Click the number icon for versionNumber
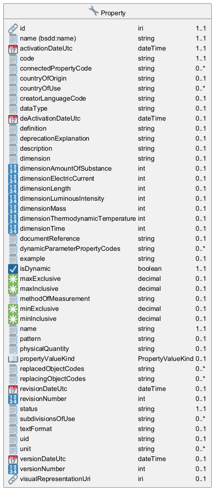 coord(12,469)
